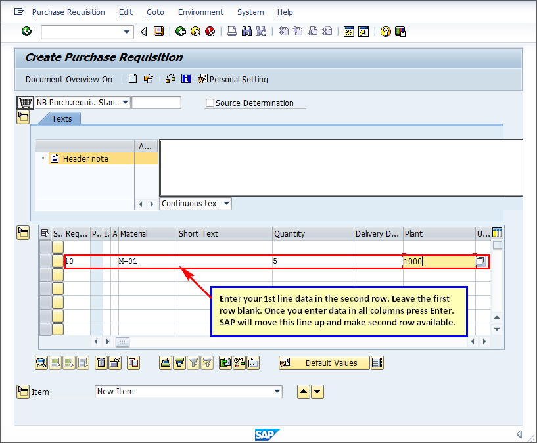Click the Save floppy disk icon
Viewport: 537px width, 443px height.
[x=158, y=32]
